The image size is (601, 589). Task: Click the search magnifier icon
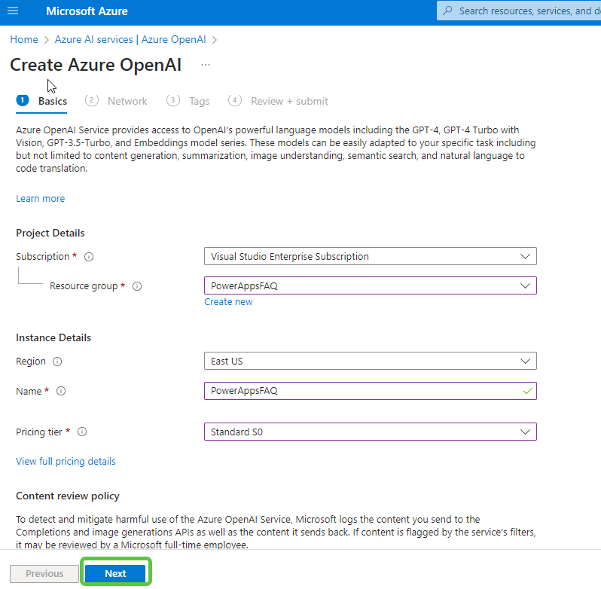click(x=447, y=11)
